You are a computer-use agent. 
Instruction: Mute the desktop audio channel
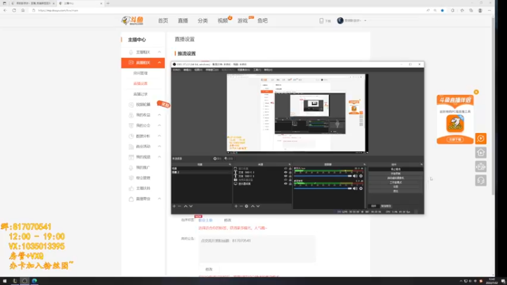click(355, 188)
